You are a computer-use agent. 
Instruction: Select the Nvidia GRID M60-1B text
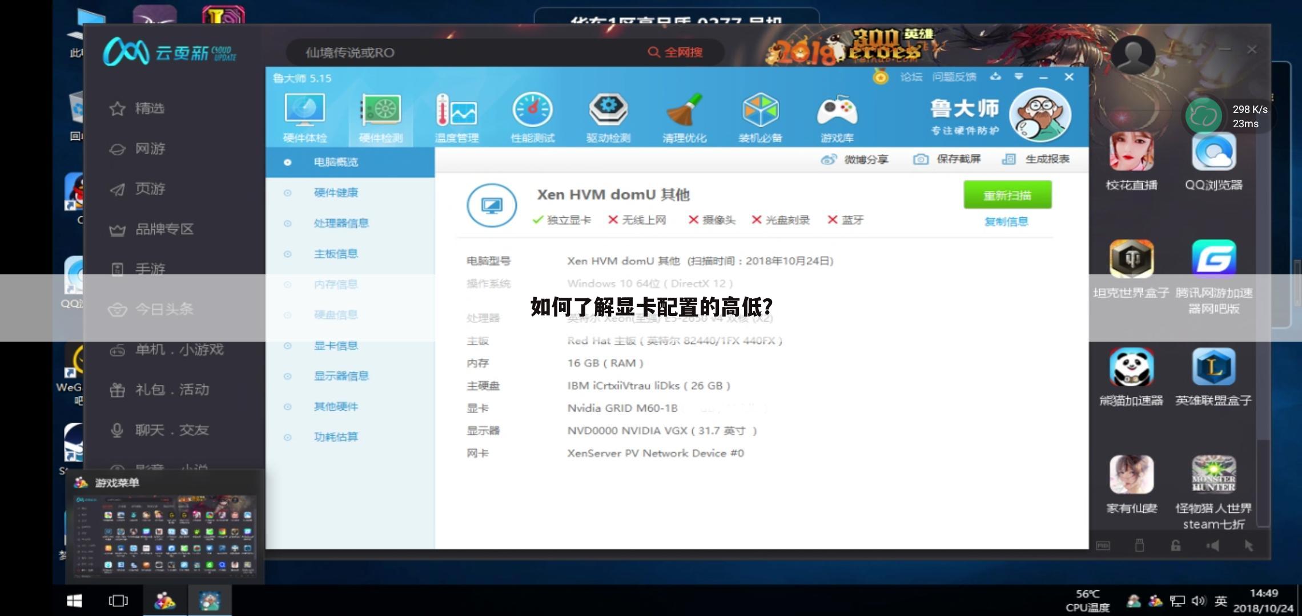tap(622, 408)
